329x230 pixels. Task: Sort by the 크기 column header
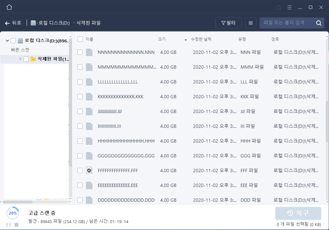(162, 39)
